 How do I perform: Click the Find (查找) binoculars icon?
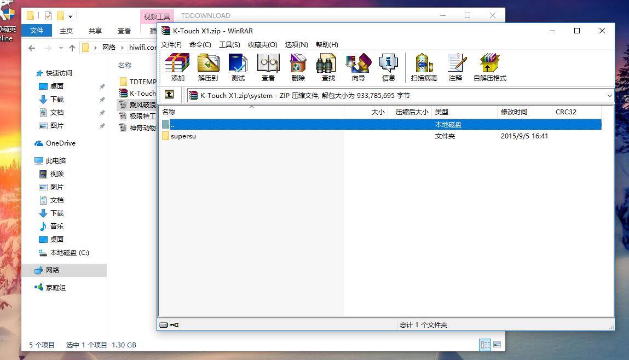(328, 67)
